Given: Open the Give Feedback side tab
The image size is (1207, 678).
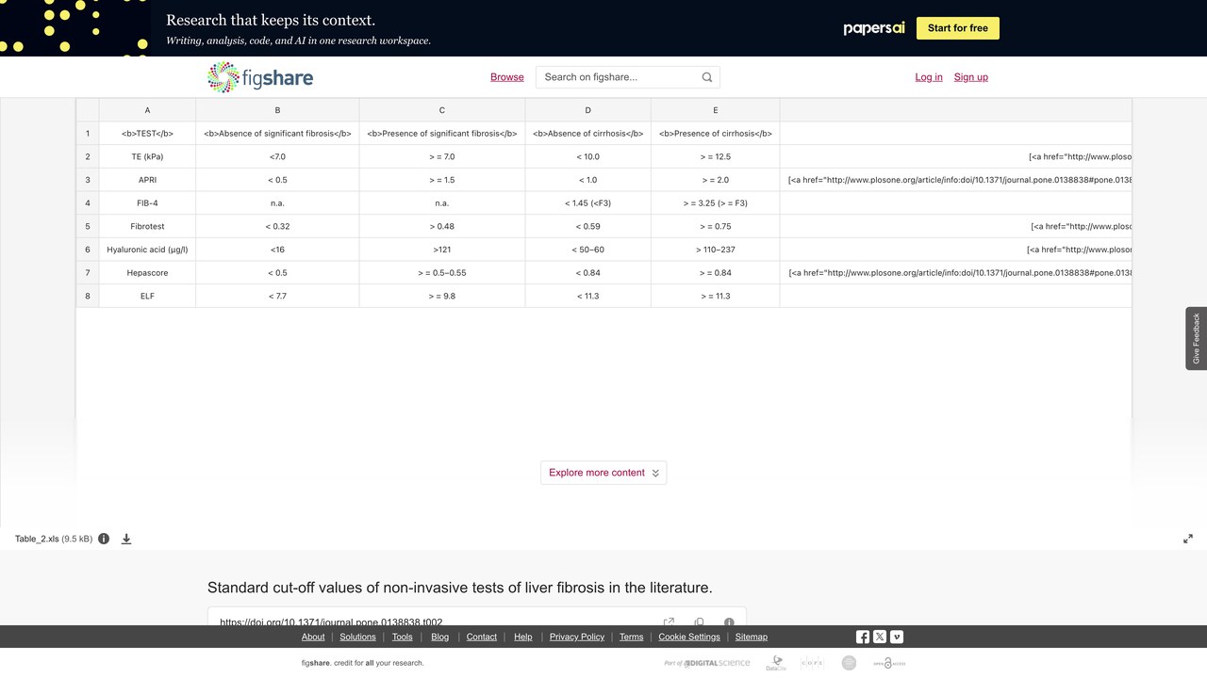Looking at the screenshot, I should point(1197,338).
